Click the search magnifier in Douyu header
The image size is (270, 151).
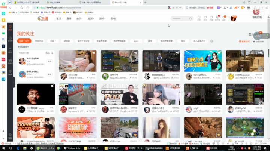click(x=190, y=19)
